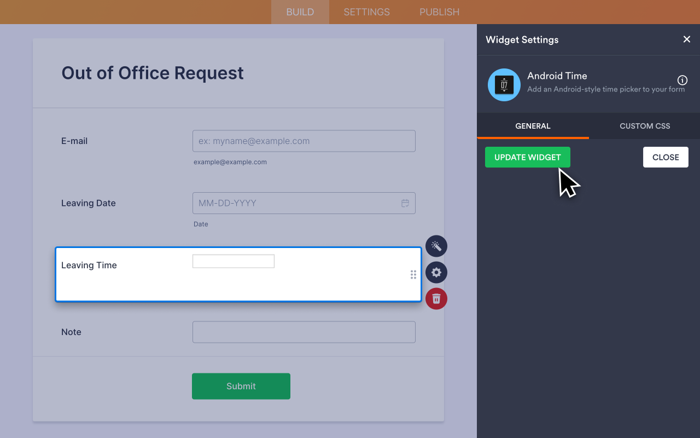Switch to the CUSTOM CSS tab
700x438 pixels.
(645, 126)
